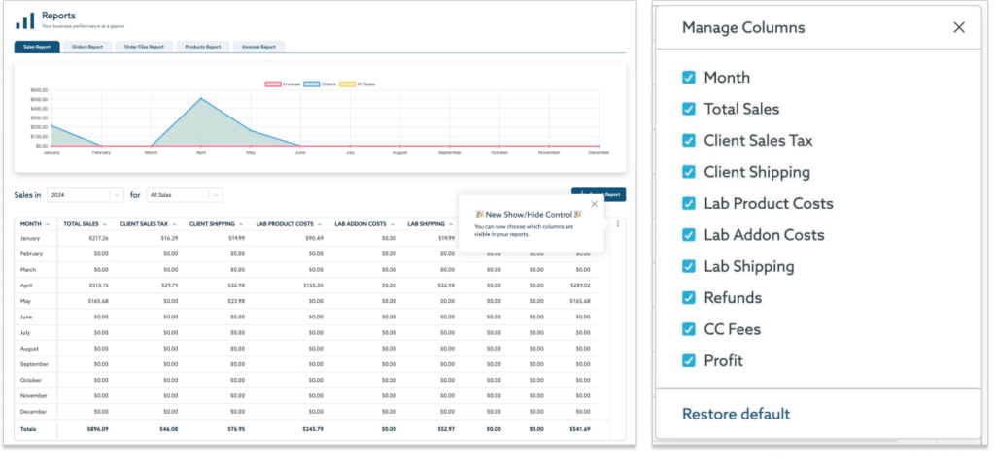Close the Manage Columns panel

pos(959,27)
